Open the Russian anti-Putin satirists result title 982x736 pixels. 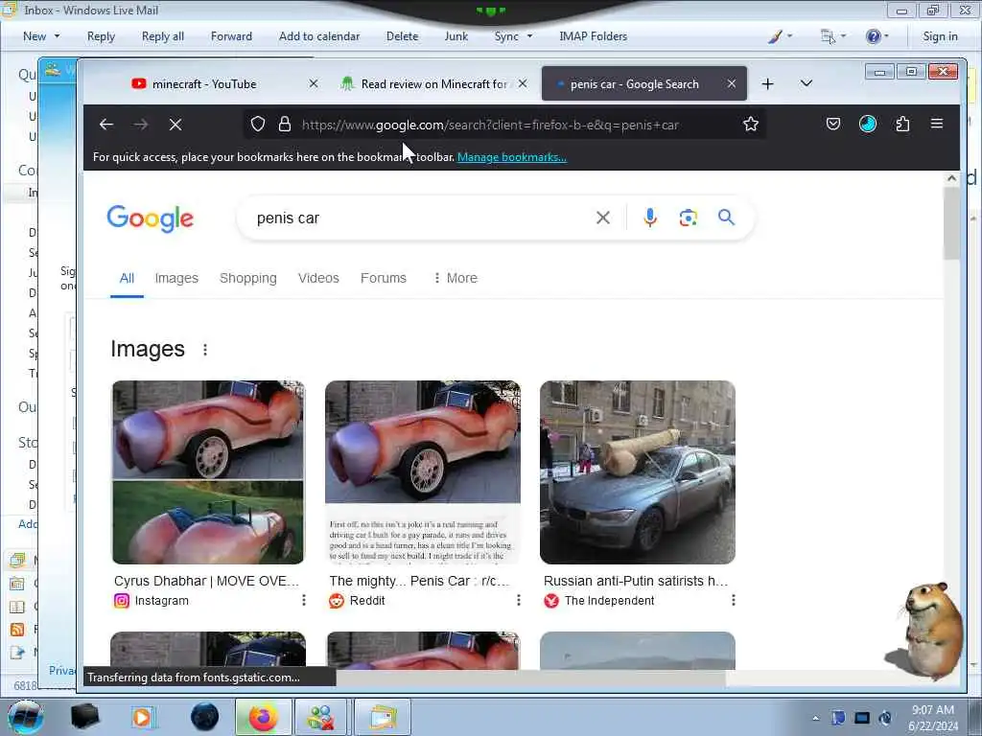(x=636, y=581)
